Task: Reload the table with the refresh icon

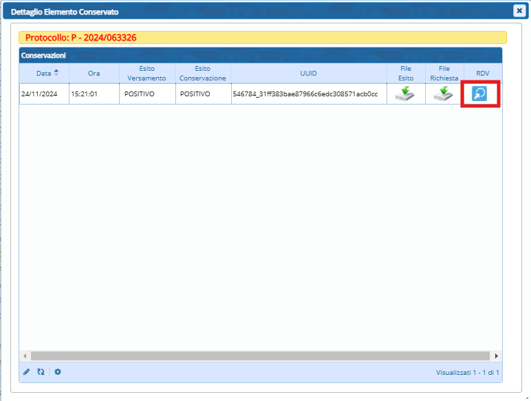Action: pos(41,372)
